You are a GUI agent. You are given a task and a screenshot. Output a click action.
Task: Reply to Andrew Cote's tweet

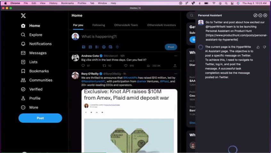[83, 66]
